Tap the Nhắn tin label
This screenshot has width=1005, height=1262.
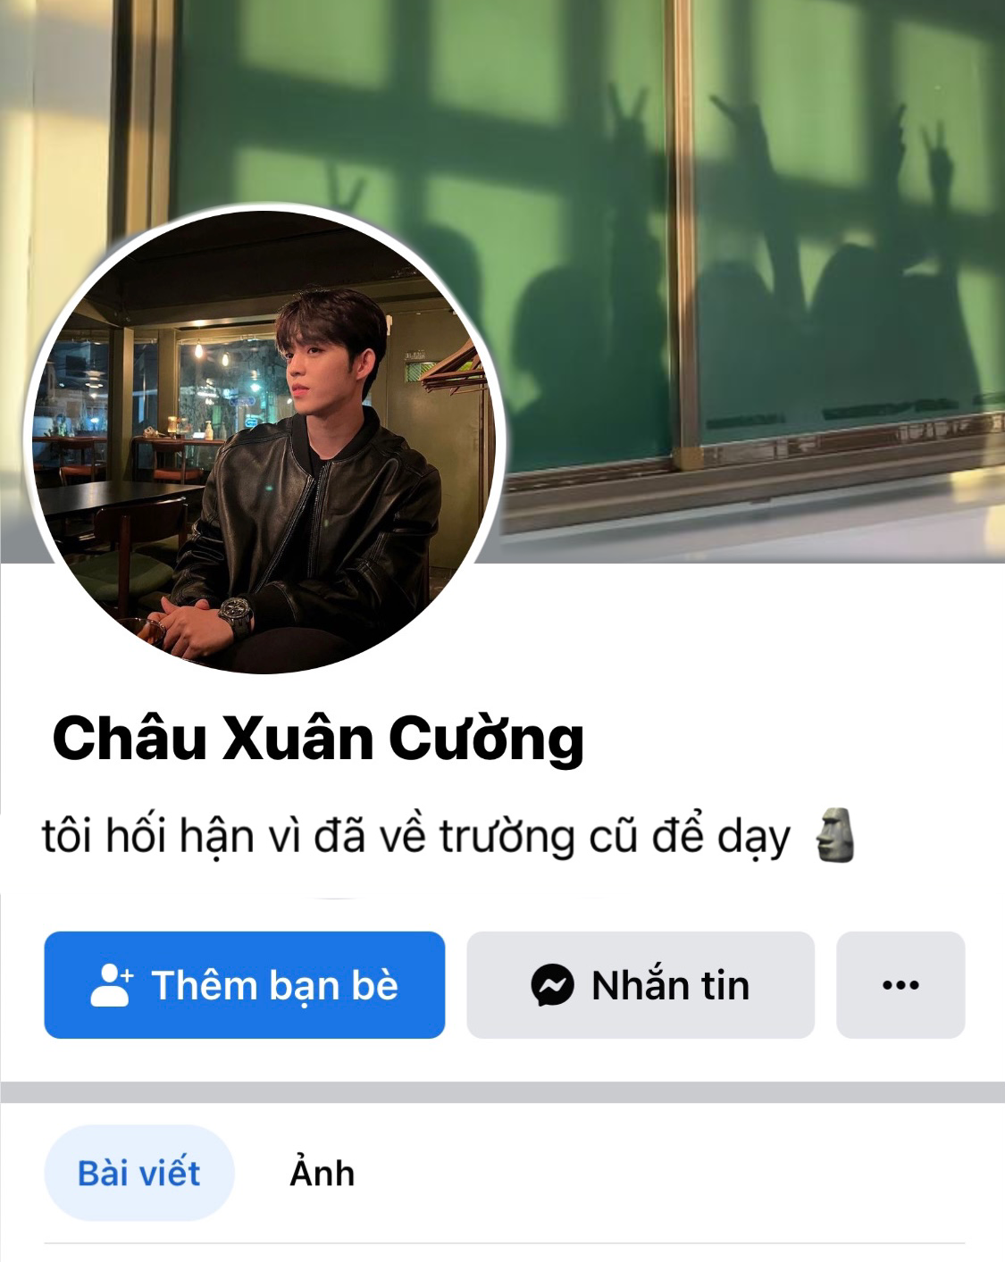[671, 985]
